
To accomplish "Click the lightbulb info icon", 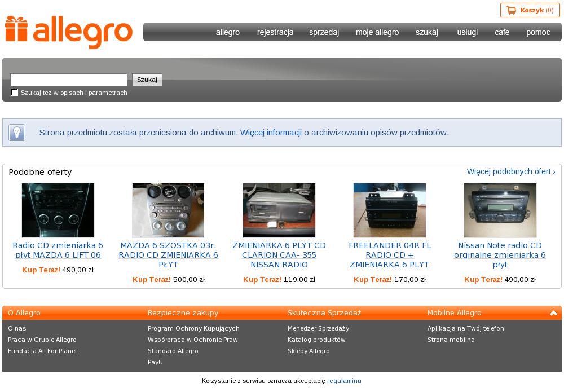I will (x=17, y=133).
